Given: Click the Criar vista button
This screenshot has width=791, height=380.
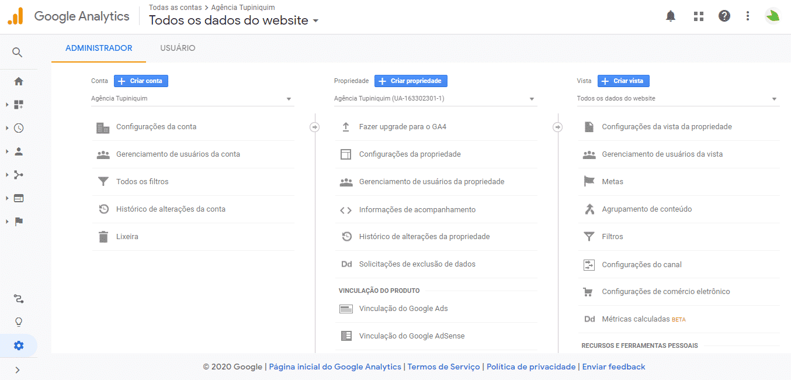Looking at the screenshot, I should 623,81.
